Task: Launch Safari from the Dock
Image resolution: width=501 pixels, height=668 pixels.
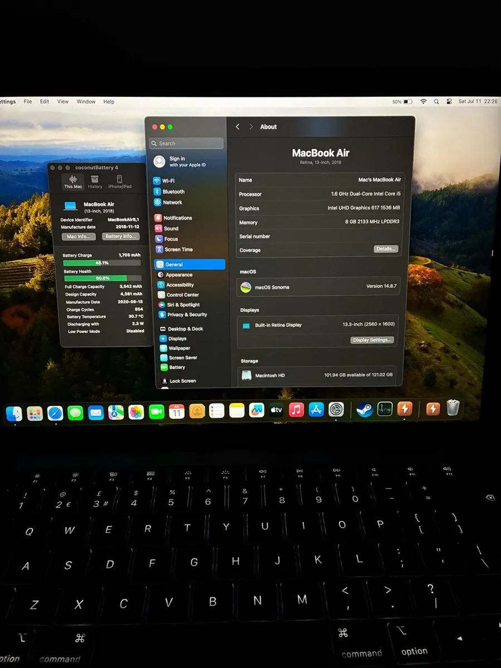Action: click(55, 412)
